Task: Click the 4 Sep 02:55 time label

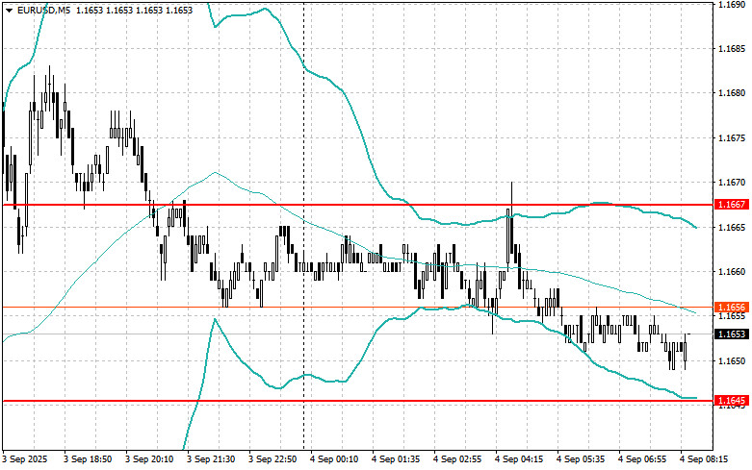Action: pos(457,459)
